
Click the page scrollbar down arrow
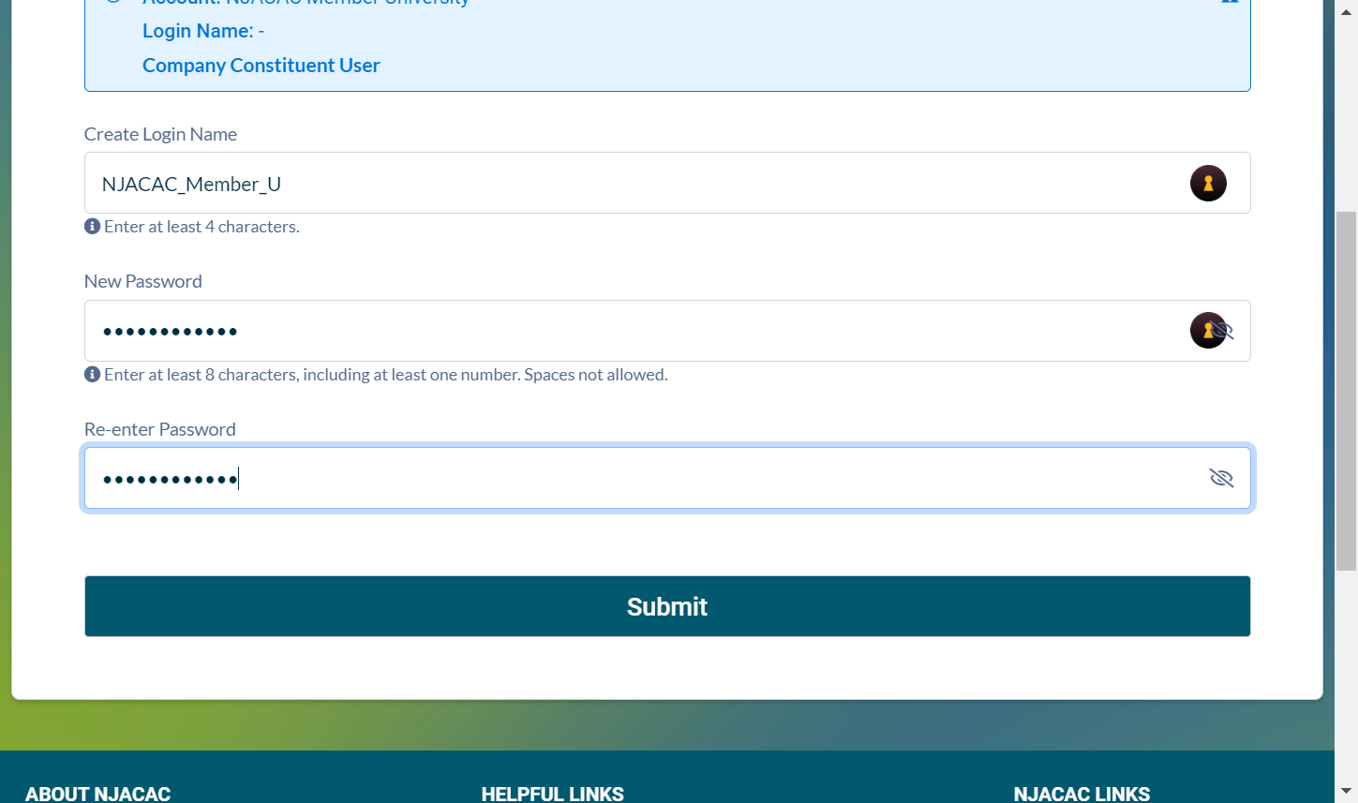point(1347,791)
